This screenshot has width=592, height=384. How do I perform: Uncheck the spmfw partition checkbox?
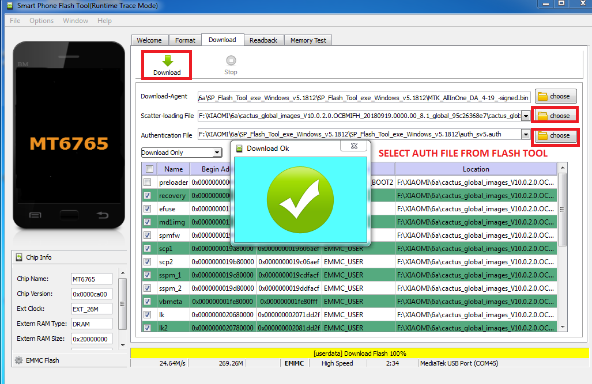(x=147, y=235)
